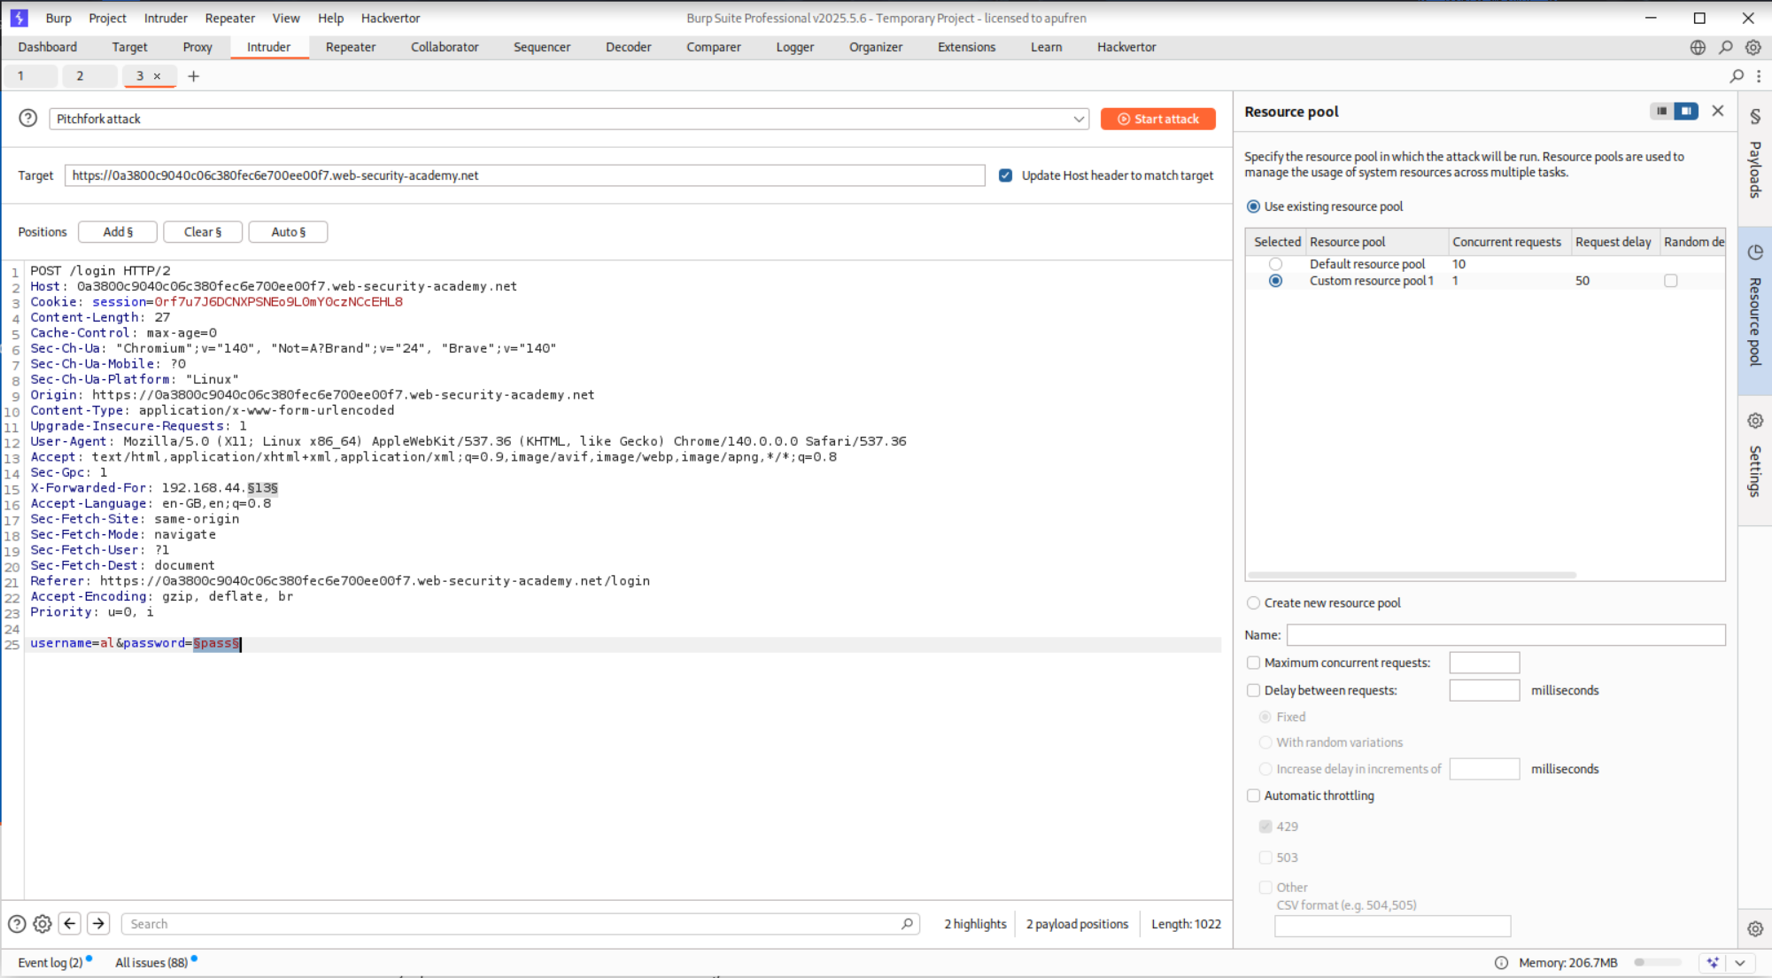The height and width of the screenshot is (978, 1772).
Task: Open editor search settings gear icon
Action: (42, 923)
